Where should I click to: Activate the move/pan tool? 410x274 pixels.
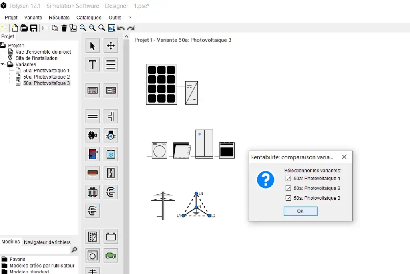111,46
